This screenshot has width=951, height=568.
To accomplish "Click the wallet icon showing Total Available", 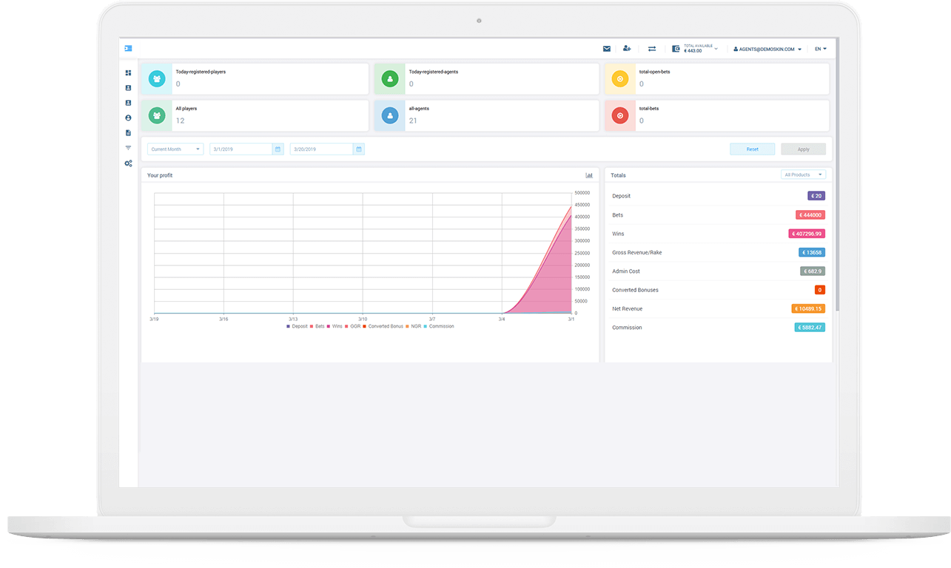I will coord(675,48).
